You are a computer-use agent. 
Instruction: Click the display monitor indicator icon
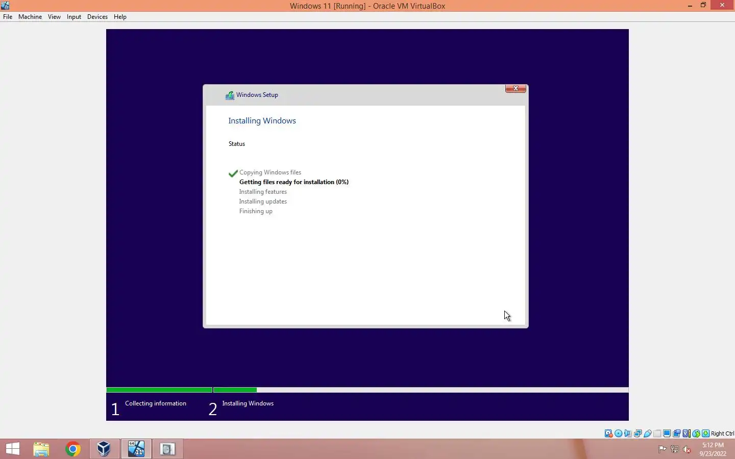667,433
